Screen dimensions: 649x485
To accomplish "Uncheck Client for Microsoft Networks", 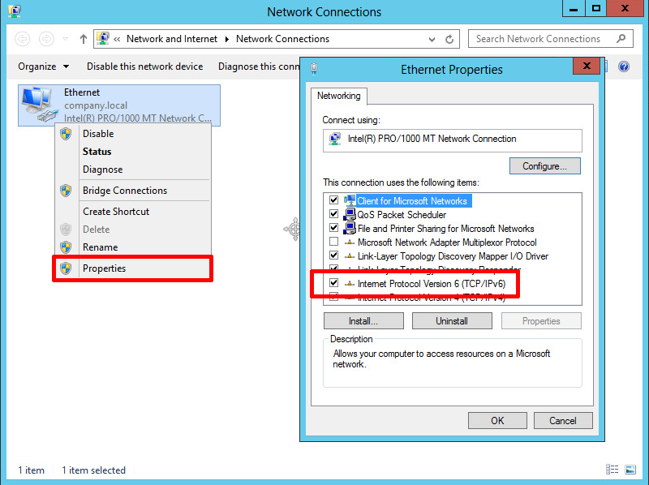I will tap(333, 200).
